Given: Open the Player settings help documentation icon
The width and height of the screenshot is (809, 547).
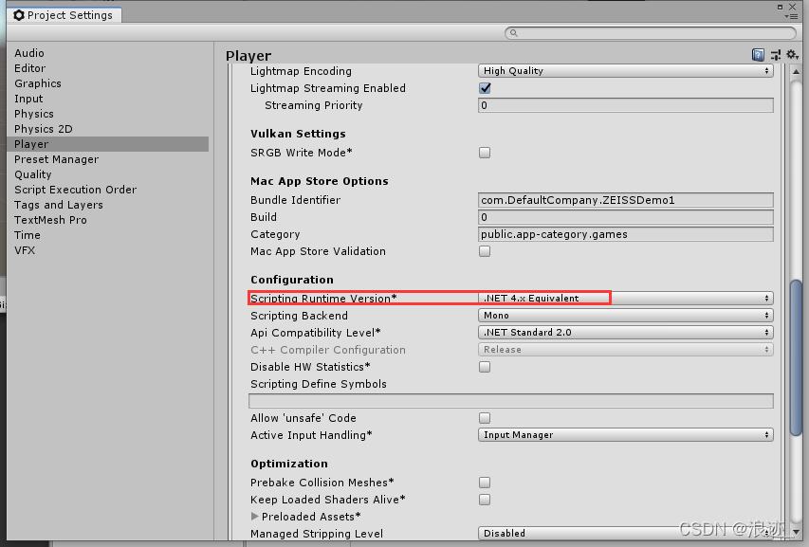Looking at the screenshot, I should (757, 54).
